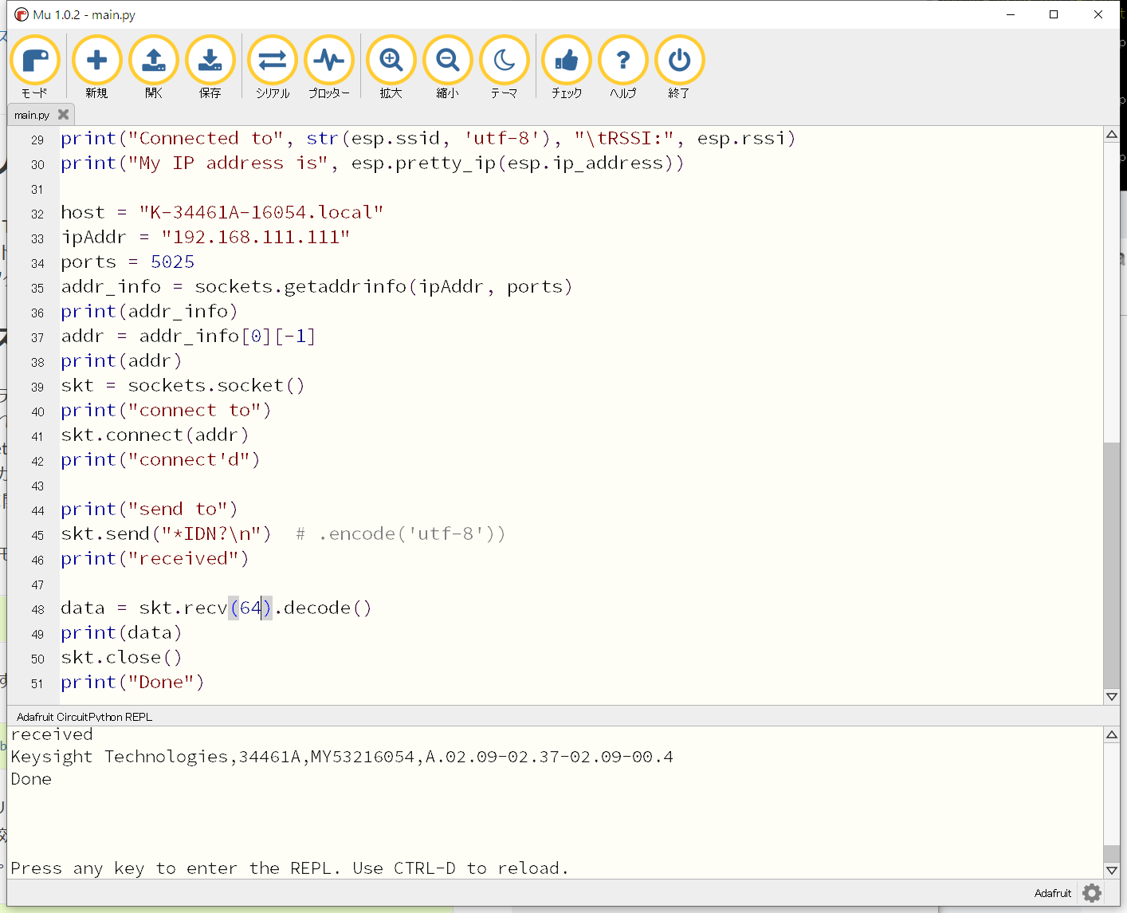The width and height of the screenshot is (1127, 913).
Task: Click the editor vertical scrollbar thumb
Action: tap(1112, 565)
